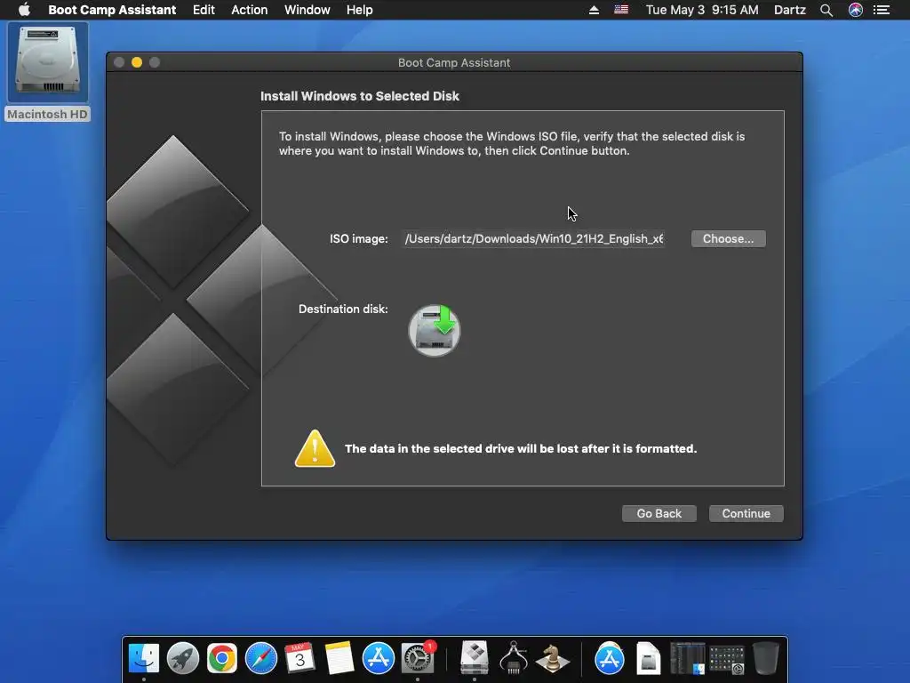
Task: Click Boot Camp Assistant dock icon
Action: (x=475, y=659)
